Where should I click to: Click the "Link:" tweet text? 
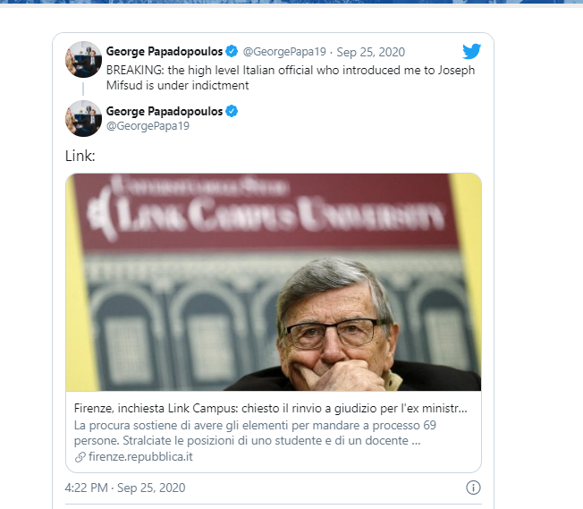pyautogui.click(x=80, y=156)
